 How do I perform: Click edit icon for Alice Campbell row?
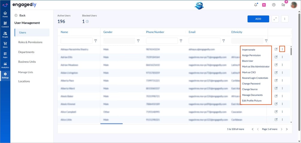tap(276, 112)
